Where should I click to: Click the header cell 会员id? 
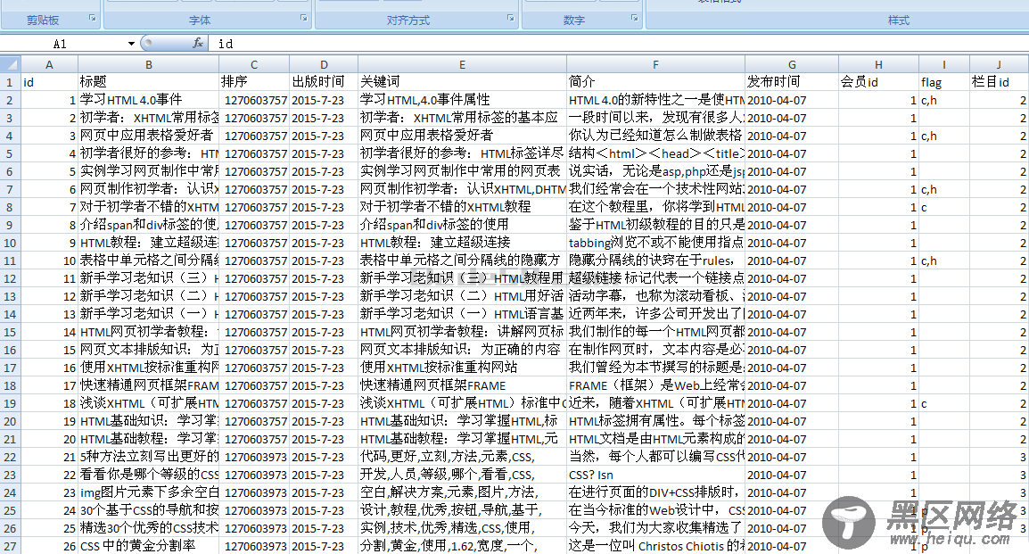pyautogui.click(x=878, y=82)
